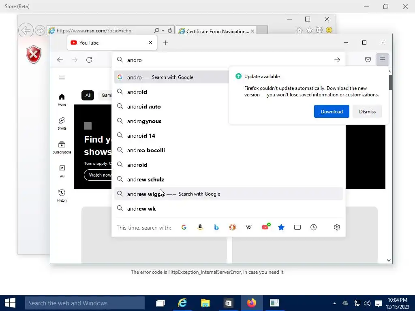Choose 'andro — Search with Google' suggestion
Image resolution: width=415 pixels, height=311 pixels.
[171, 77]
